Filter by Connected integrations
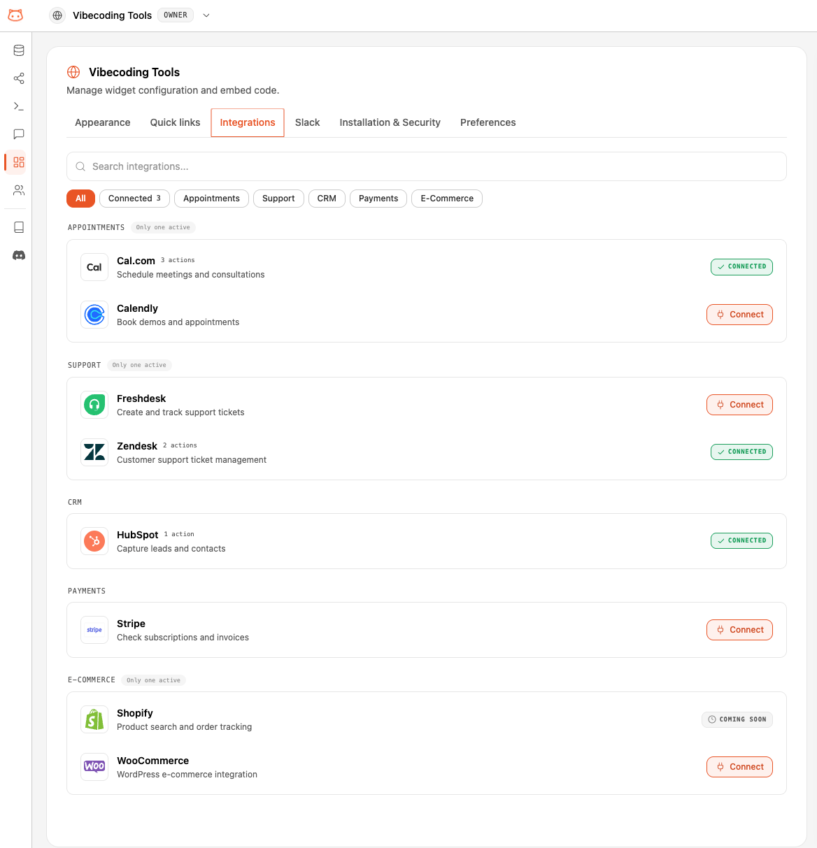 134,199
